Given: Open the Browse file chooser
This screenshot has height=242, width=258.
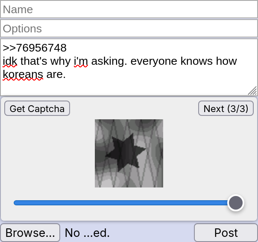Looking at the screenshot, I should (30, 233).
